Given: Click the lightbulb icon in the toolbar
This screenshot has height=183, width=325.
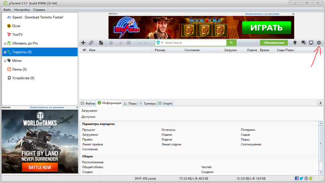Looking at the screenshot, I should [x=295, y=43].
